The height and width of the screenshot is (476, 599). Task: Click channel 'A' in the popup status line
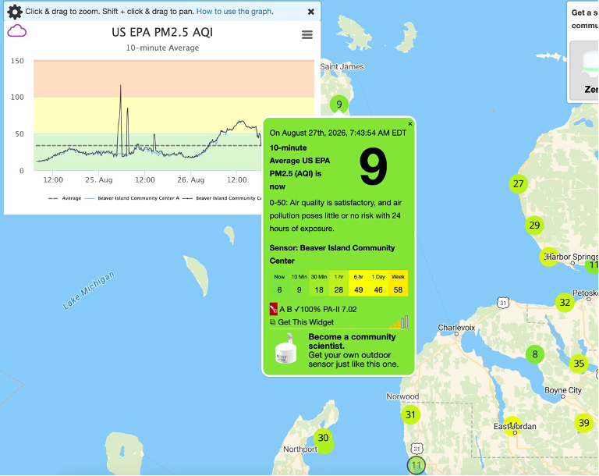tap(282, 309)
